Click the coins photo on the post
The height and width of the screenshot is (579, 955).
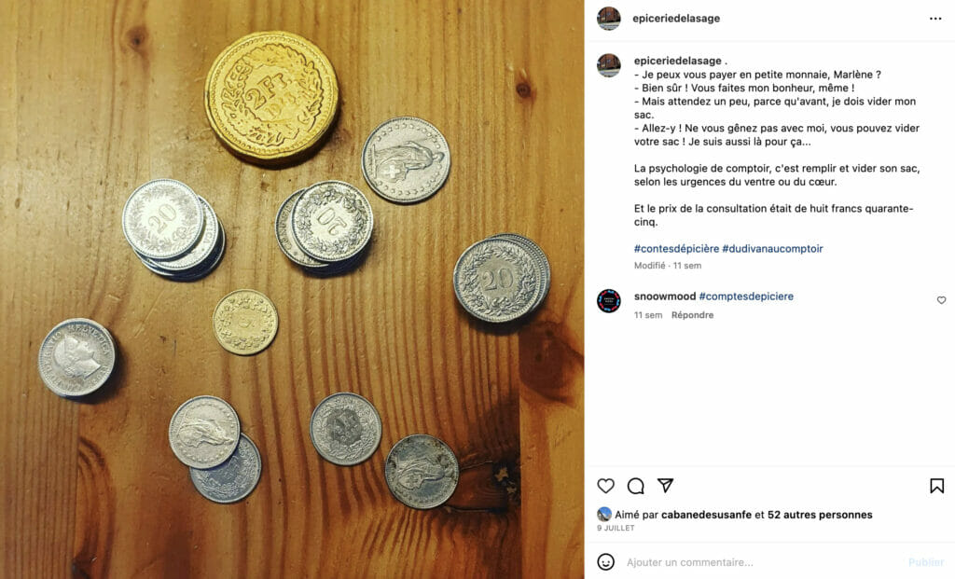[292, 289]
